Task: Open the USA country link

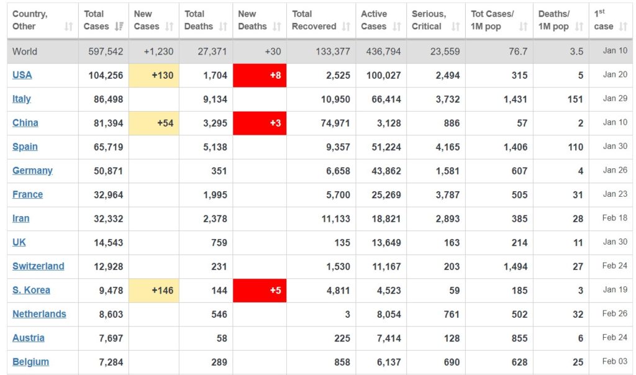Action: (22, 75)
